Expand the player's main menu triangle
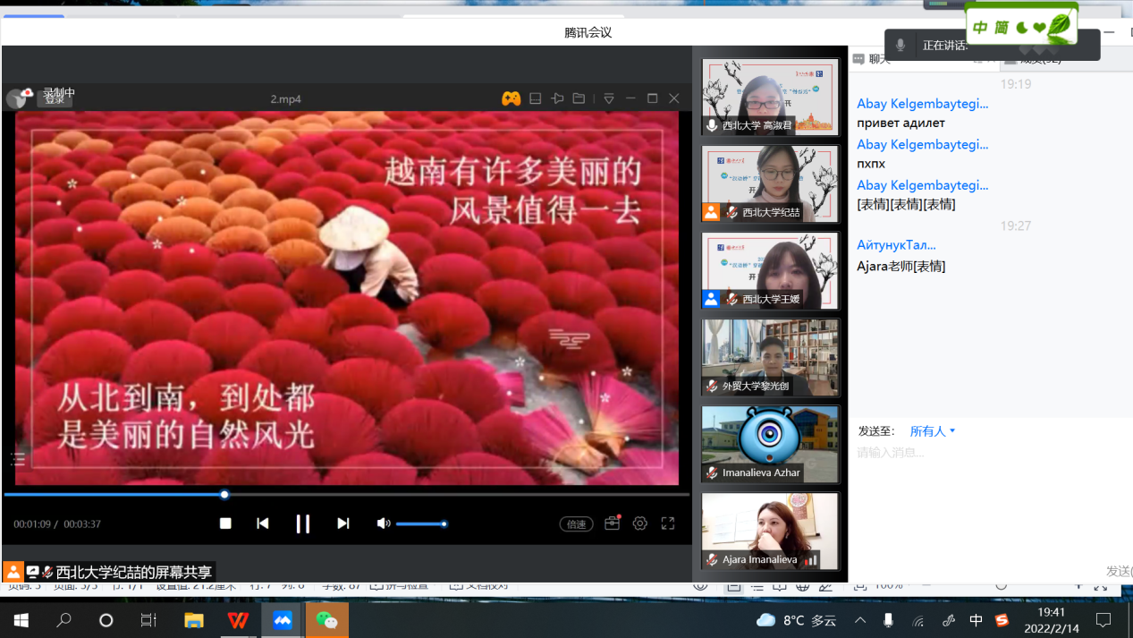Image resolution: width=1133 pixels, height=638 pixels. point(609,98)
